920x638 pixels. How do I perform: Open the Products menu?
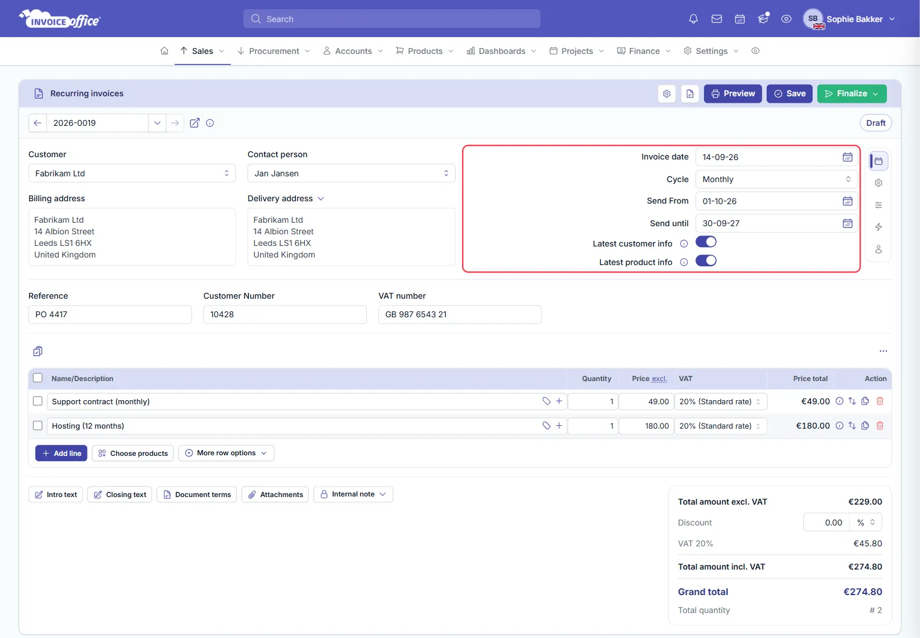(x=424, y=51)
